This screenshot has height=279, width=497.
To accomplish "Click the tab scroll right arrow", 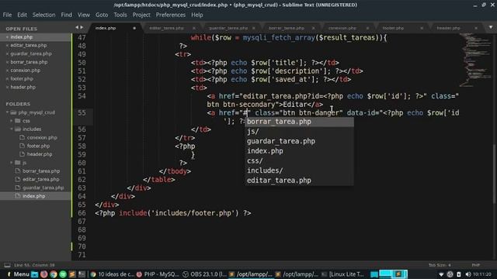I will tap(82, 28).
